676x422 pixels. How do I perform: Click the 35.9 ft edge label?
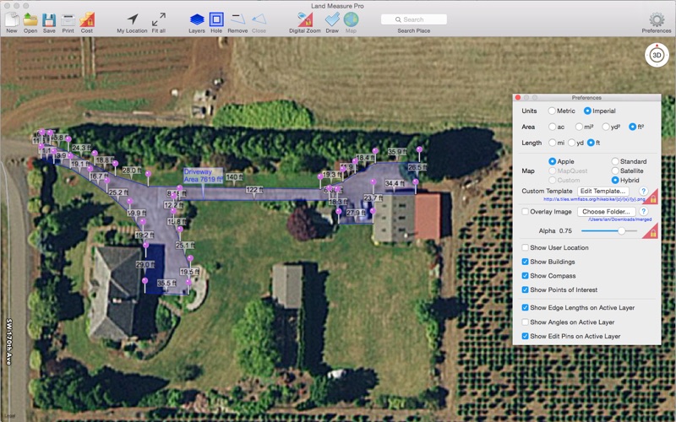pos(397,152)
